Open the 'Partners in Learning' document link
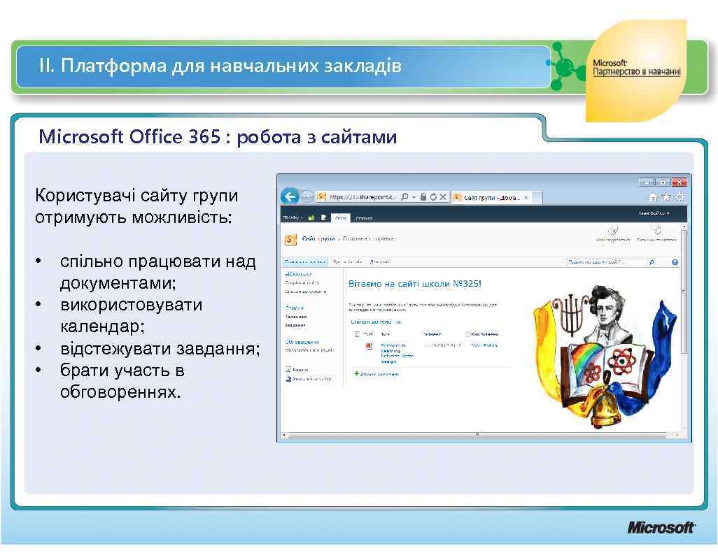This screenshot has height=553, width=718. click(397, 353)
